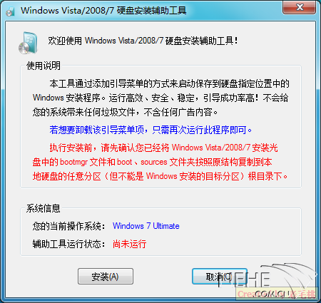Close the installer helper dialog window
The height and width of the screenshot is (303, 321).
pyautogui.click(x=299, y=7)
